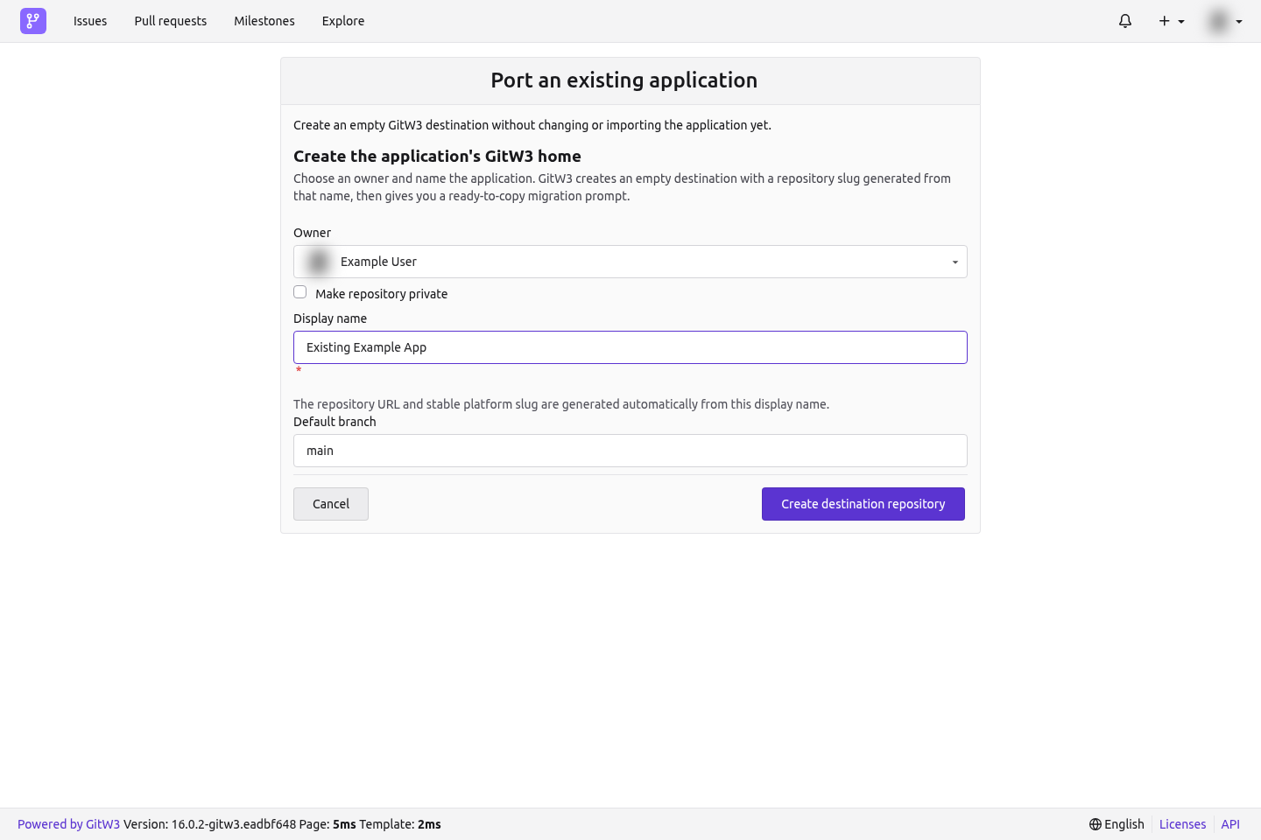Click the Example User avatar in Owner field

tap(319, 262)
